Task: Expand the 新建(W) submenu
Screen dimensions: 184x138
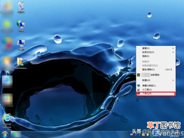Action: (156, 80)
